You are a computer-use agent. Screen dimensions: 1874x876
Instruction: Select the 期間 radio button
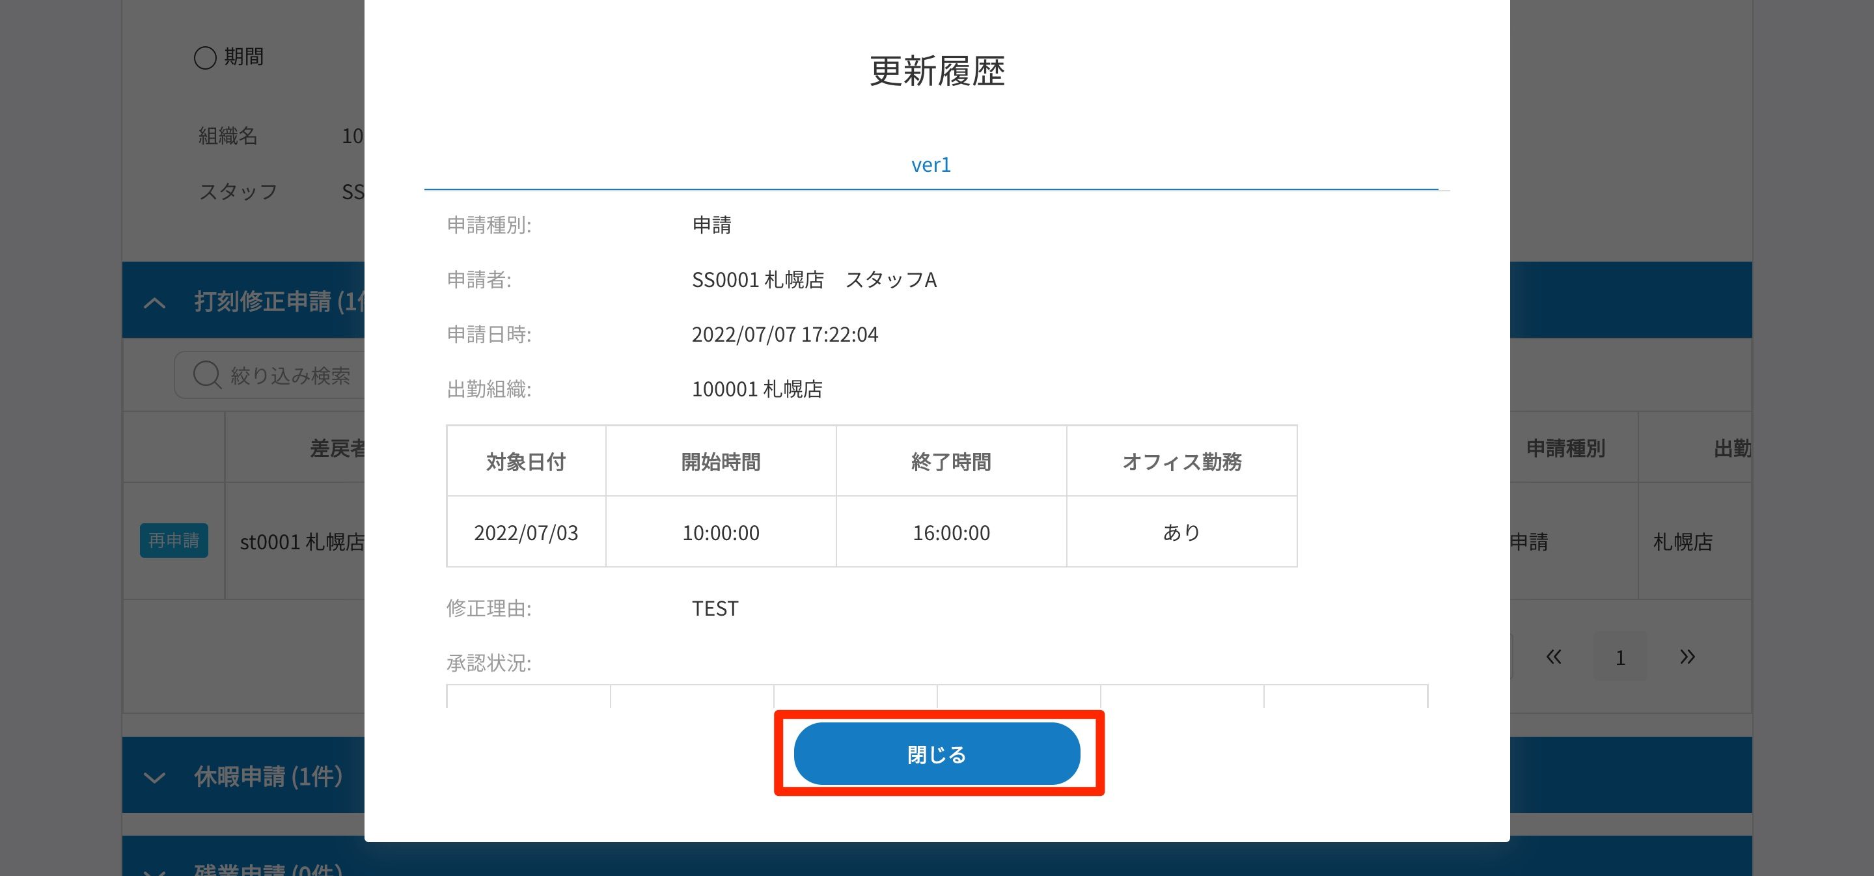point(205,57)
